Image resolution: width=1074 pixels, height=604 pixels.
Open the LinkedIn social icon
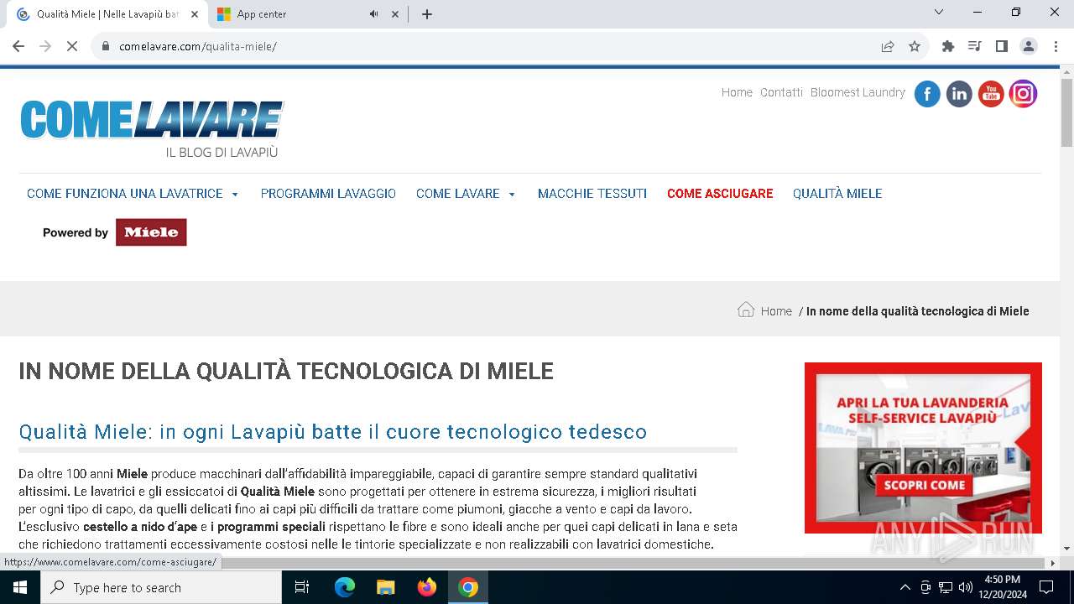coord(959,94)
